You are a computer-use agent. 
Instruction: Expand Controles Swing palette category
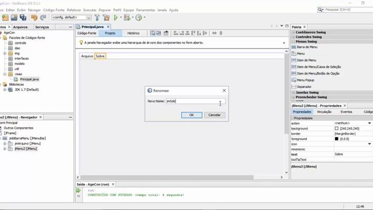point(293,37)
